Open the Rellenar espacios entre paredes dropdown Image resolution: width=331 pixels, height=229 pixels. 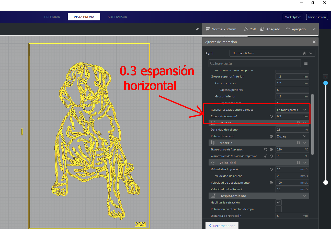coord(292,110)
